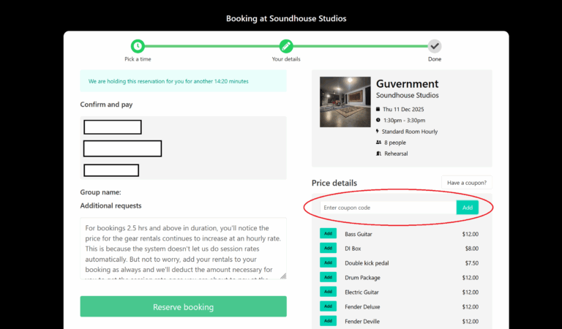Image resolution: width=562 pixels, height=329 pixels.
Task: Add DI Box rental to booking
Action: 328,249
